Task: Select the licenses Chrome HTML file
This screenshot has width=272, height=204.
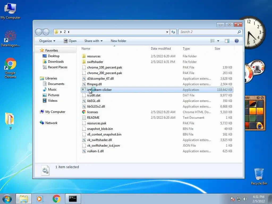Action: (157, 112)
